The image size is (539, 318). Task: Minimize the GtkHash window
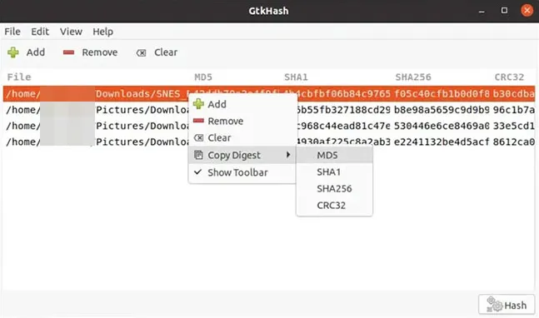(x=482, y=11)
